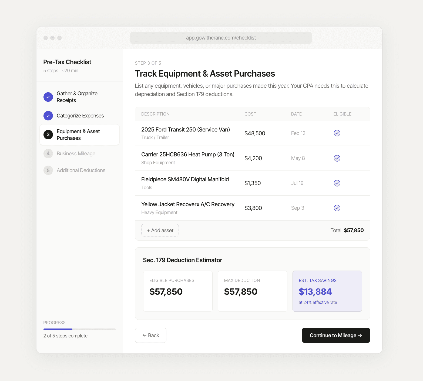423x381 pixels.
Task: Click the progress bar under PROGRESS
Action: pos(79,329)
